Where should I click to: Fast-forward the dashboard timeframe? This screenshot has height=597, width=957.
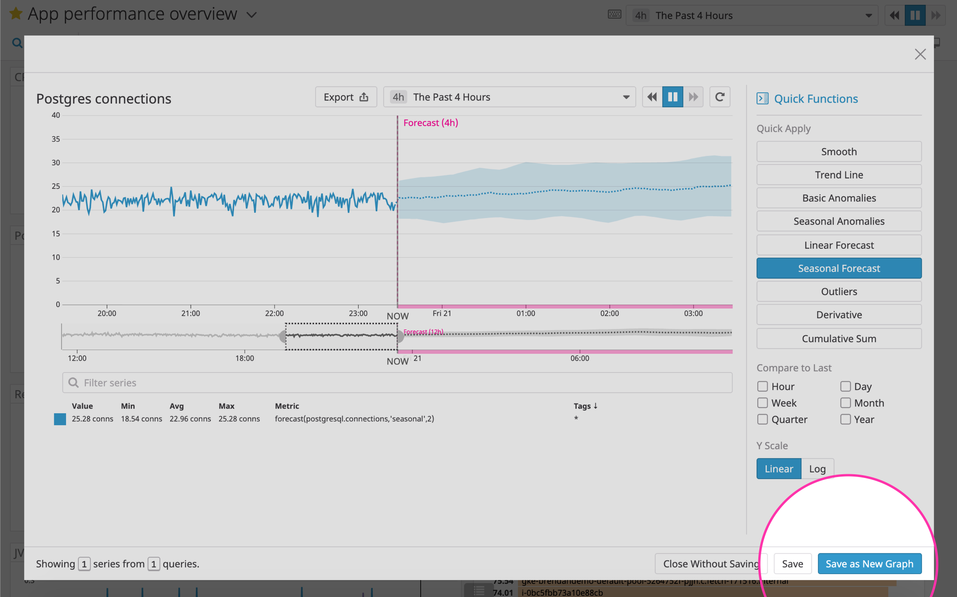(x=936, y=15)
